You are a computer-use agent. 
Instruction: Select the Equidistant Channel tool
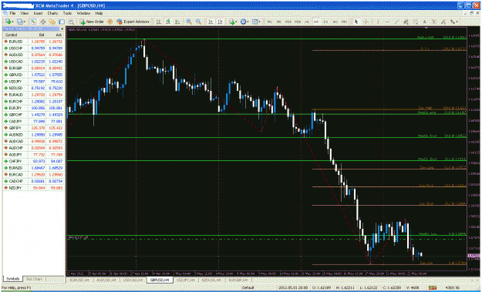pos(406,22)
